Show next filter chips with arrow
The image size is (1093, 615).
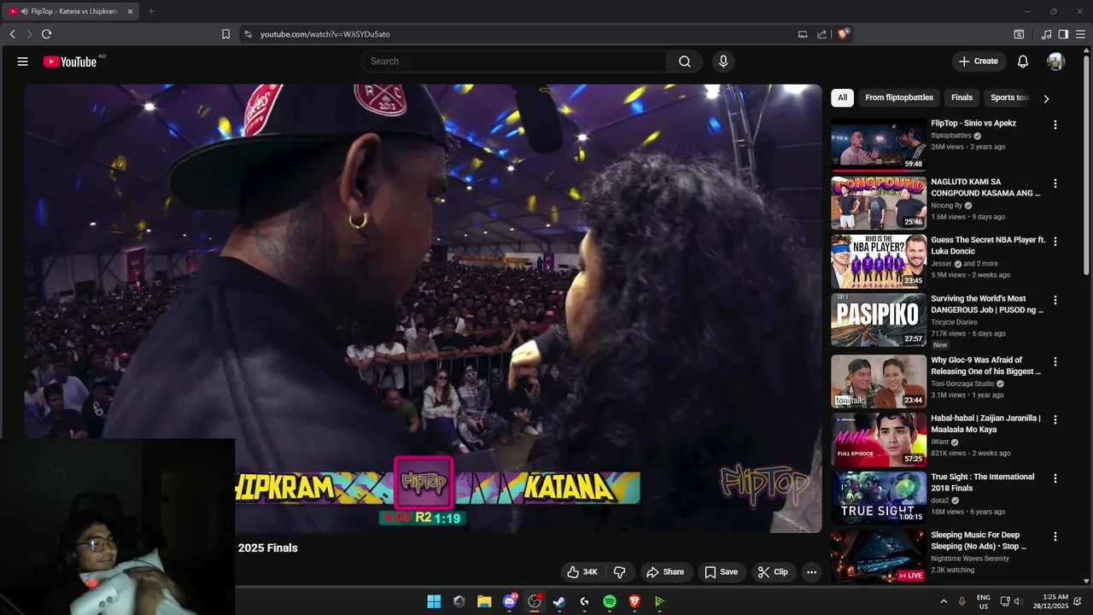pyautogui.click(x=1046, y=98)
